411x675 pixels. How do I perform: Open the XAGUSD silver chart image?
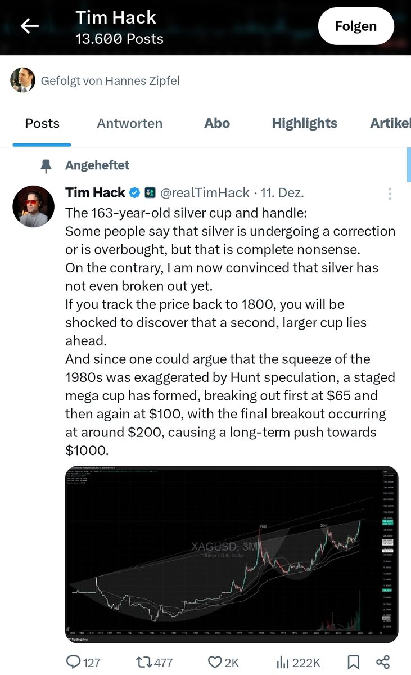pos(231,554)
